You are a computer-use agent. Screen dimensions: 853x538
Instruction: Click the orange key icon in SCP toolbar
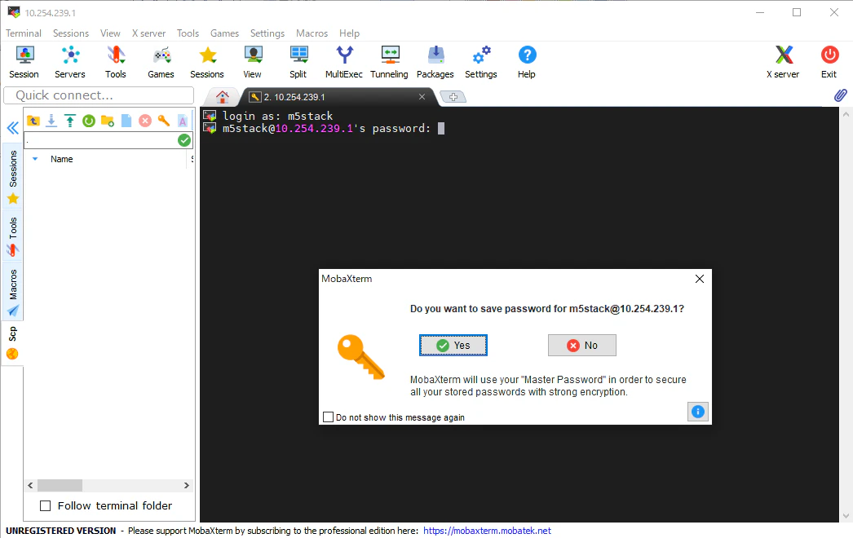[164, 121]
